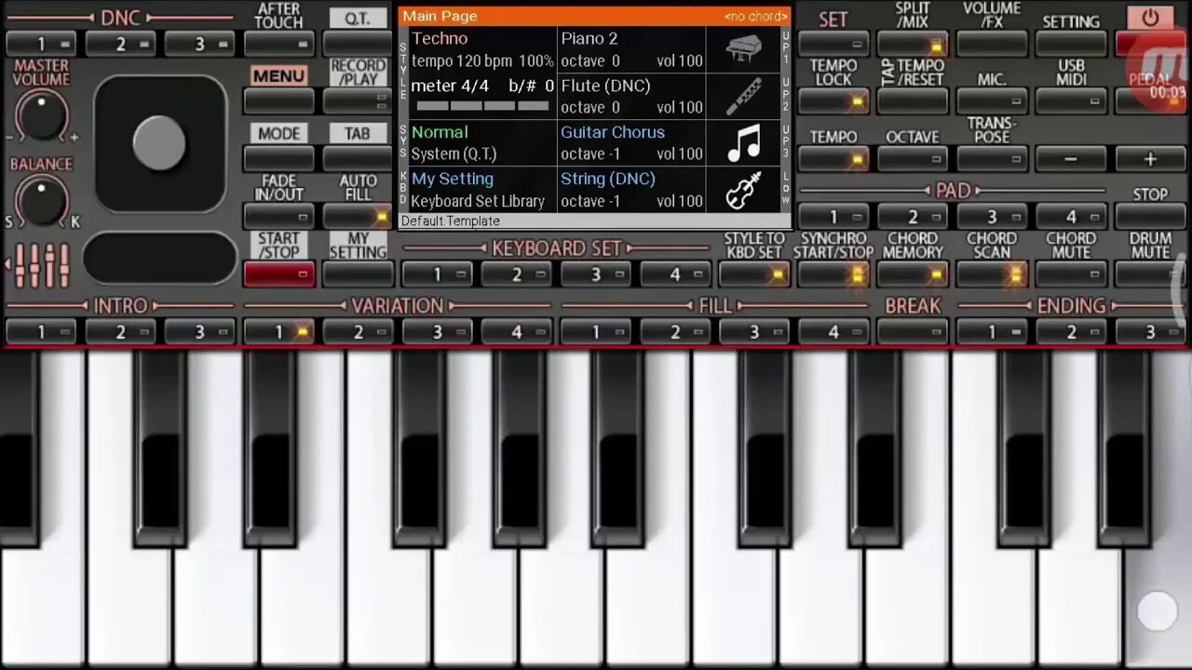Open Volume/FX page
Viewport: 1192px width, 670px height.
coord(992,44)
